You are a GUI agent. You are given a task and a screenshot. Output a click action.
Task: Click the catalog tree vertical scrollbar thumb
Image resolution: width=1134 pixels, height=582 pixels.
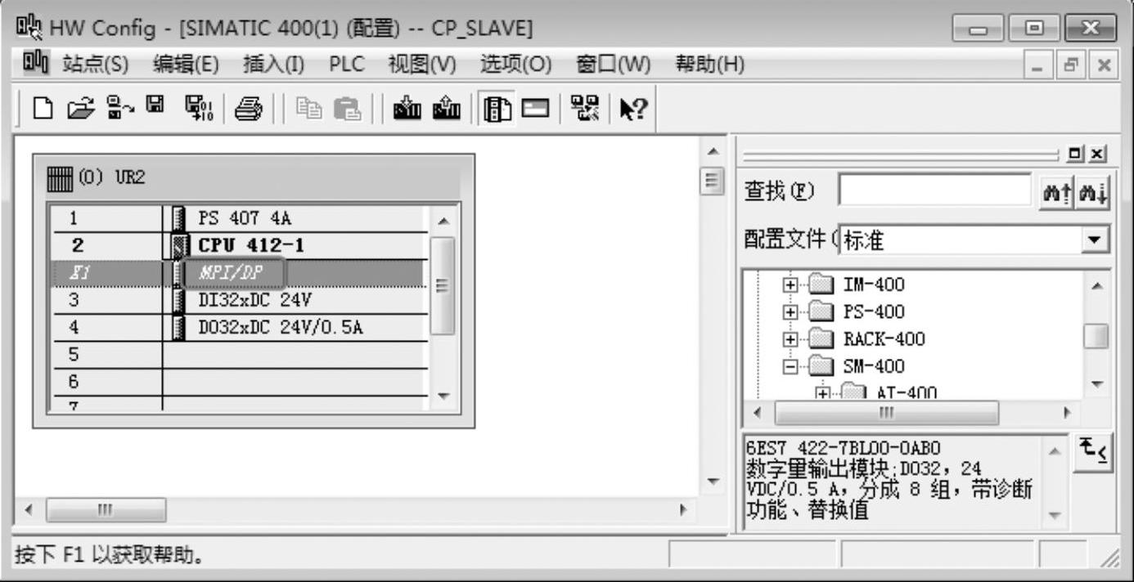click(1096, 335)
